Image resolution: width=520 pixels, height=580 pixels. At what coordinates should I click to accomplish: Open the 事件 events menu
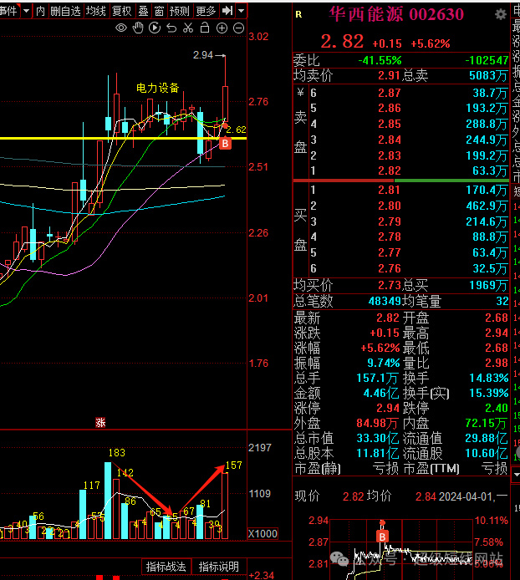pyautogui.click(x=8, y=11)
